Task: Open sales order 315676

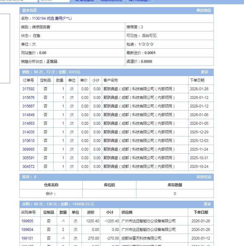Action: 28,98
